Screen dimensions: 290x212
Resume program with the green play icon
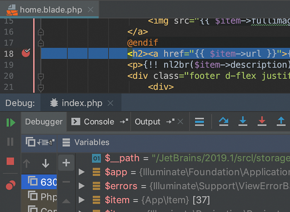[10, 122]
